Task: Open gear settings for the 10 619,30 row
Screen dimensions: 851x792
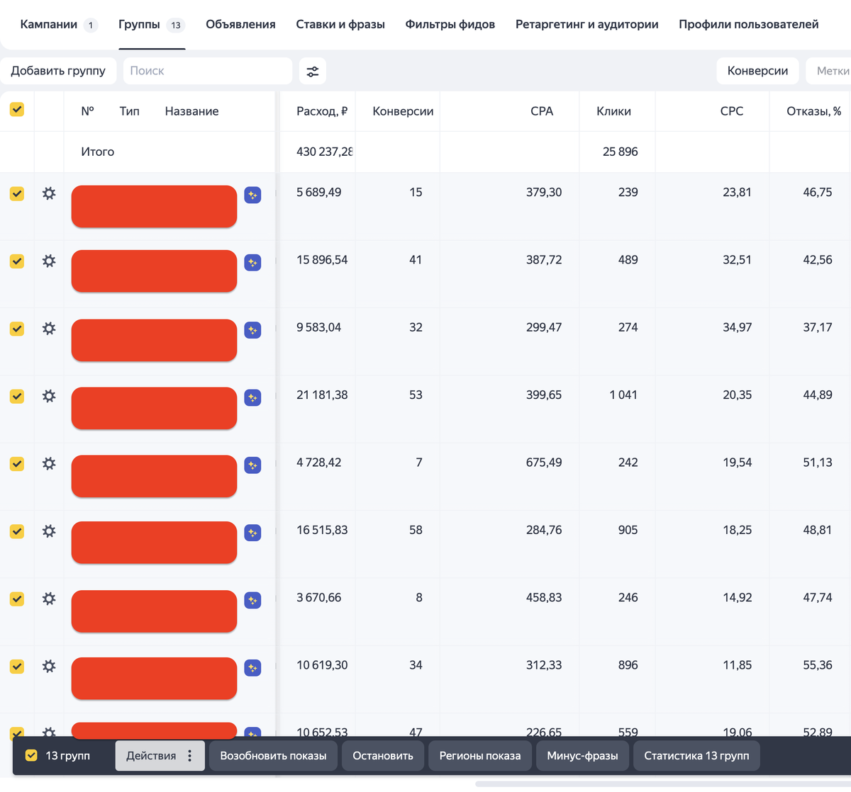Action: (x=49, y=666)
